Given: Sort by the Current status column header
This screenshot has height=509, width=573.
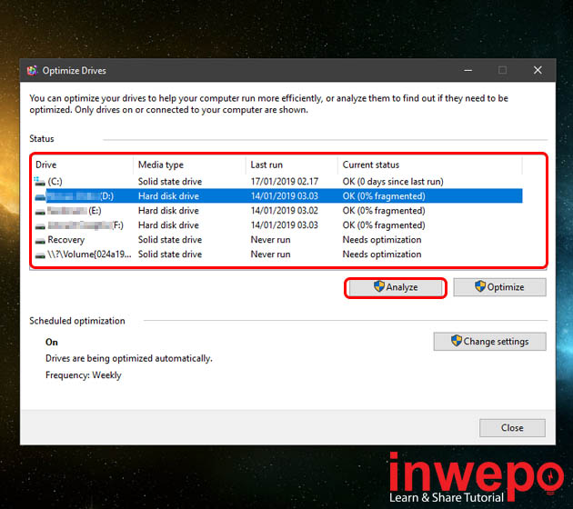Looking at the screenshot, I should tap(429, 165).
